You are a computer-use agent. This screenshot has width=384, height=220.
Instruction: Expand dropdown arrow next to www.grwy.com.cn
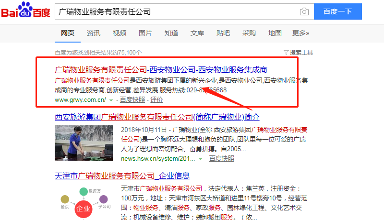click(111, 100)
